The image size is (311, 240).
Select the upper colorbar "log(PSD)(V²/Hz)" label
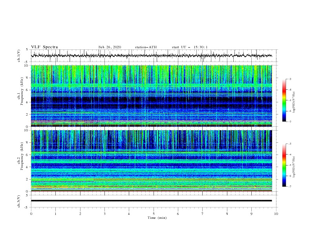click(294, 102)
